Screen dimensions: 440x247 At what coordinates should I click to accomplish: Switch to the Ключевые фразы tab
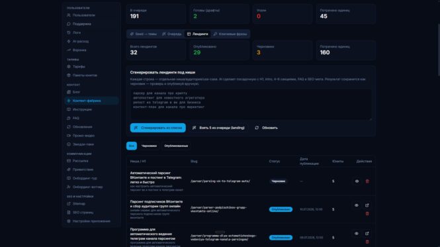click(230, 34)
